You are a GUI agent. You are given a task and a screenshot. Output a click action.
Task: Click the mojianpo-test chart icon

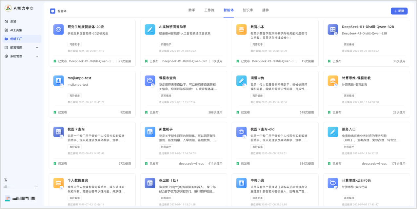58,81
